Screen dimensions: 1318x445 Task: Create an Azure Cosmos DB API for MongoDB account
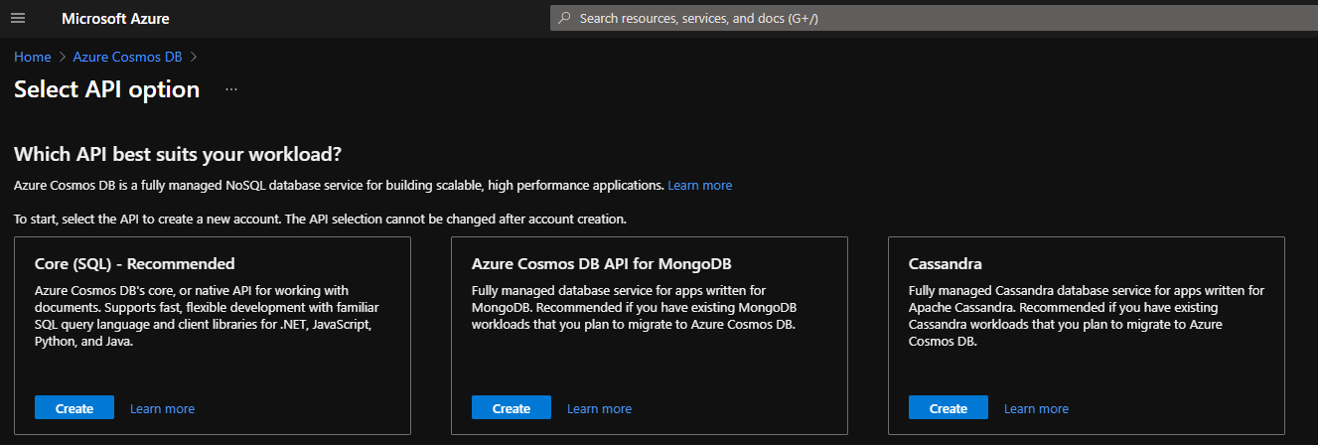[x=512, y=408]
